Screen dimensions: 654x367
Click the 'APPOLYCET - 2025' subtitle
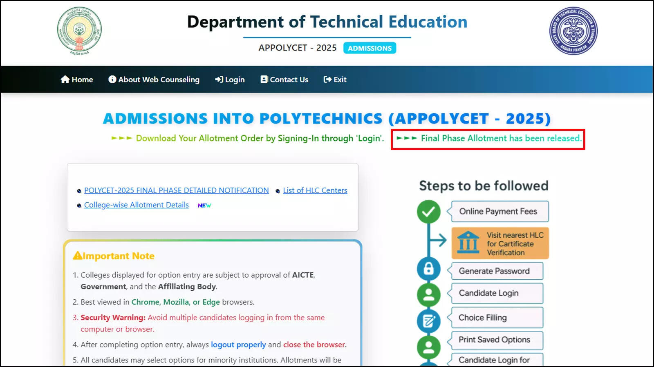(x=298, y=48)
